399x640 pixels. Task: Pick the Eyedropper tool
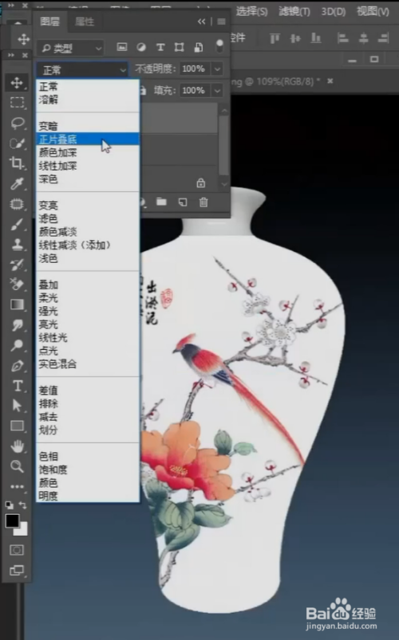(x=18, y=183)
